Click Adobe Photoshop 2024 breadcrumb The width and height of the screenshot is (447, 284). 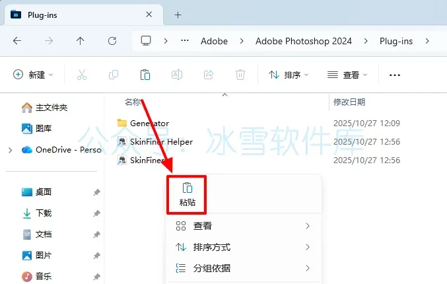303,41
